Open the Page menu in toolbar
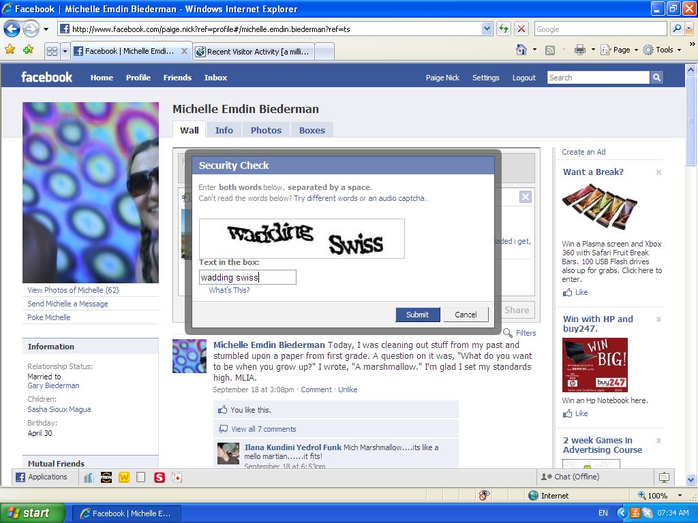 point(619,50)
